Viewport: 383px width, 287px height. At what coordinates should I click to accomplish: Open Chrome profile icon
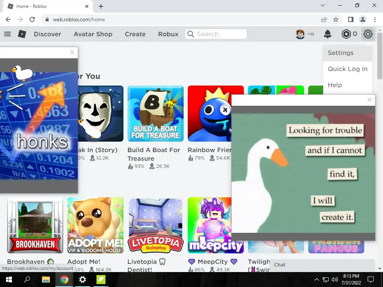pos(363,19)
